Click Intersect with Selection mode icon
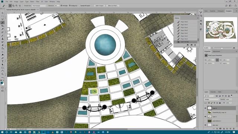This screenshot has height=134, width=238. tap(20, 6)
